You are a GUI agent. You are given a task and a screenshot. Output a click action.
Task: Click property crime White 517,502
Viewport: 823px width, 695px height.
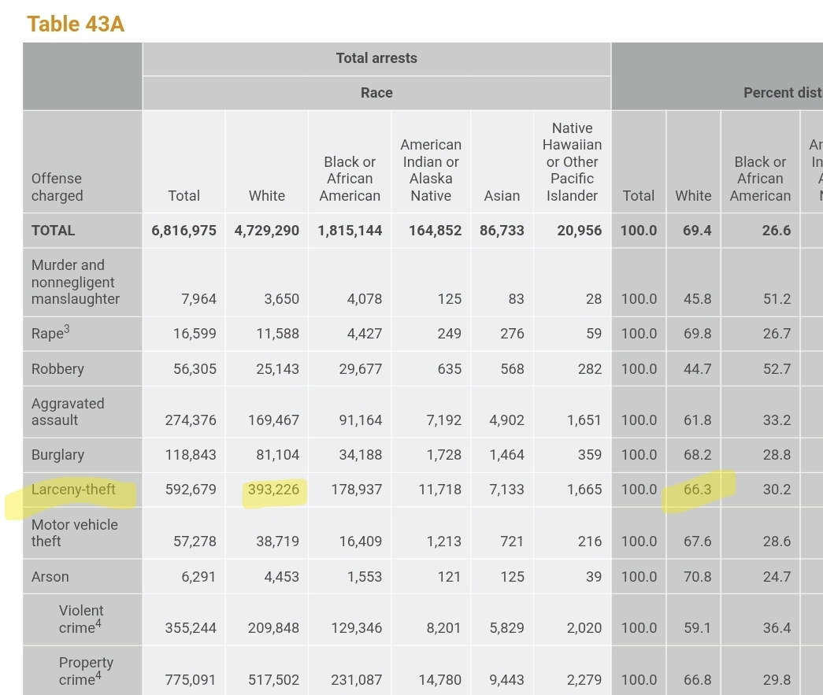[x=273, y=680]
